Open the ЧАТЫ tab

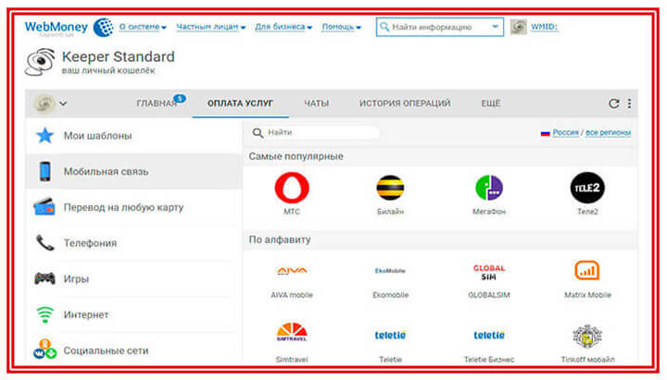(x=317, y=104)
